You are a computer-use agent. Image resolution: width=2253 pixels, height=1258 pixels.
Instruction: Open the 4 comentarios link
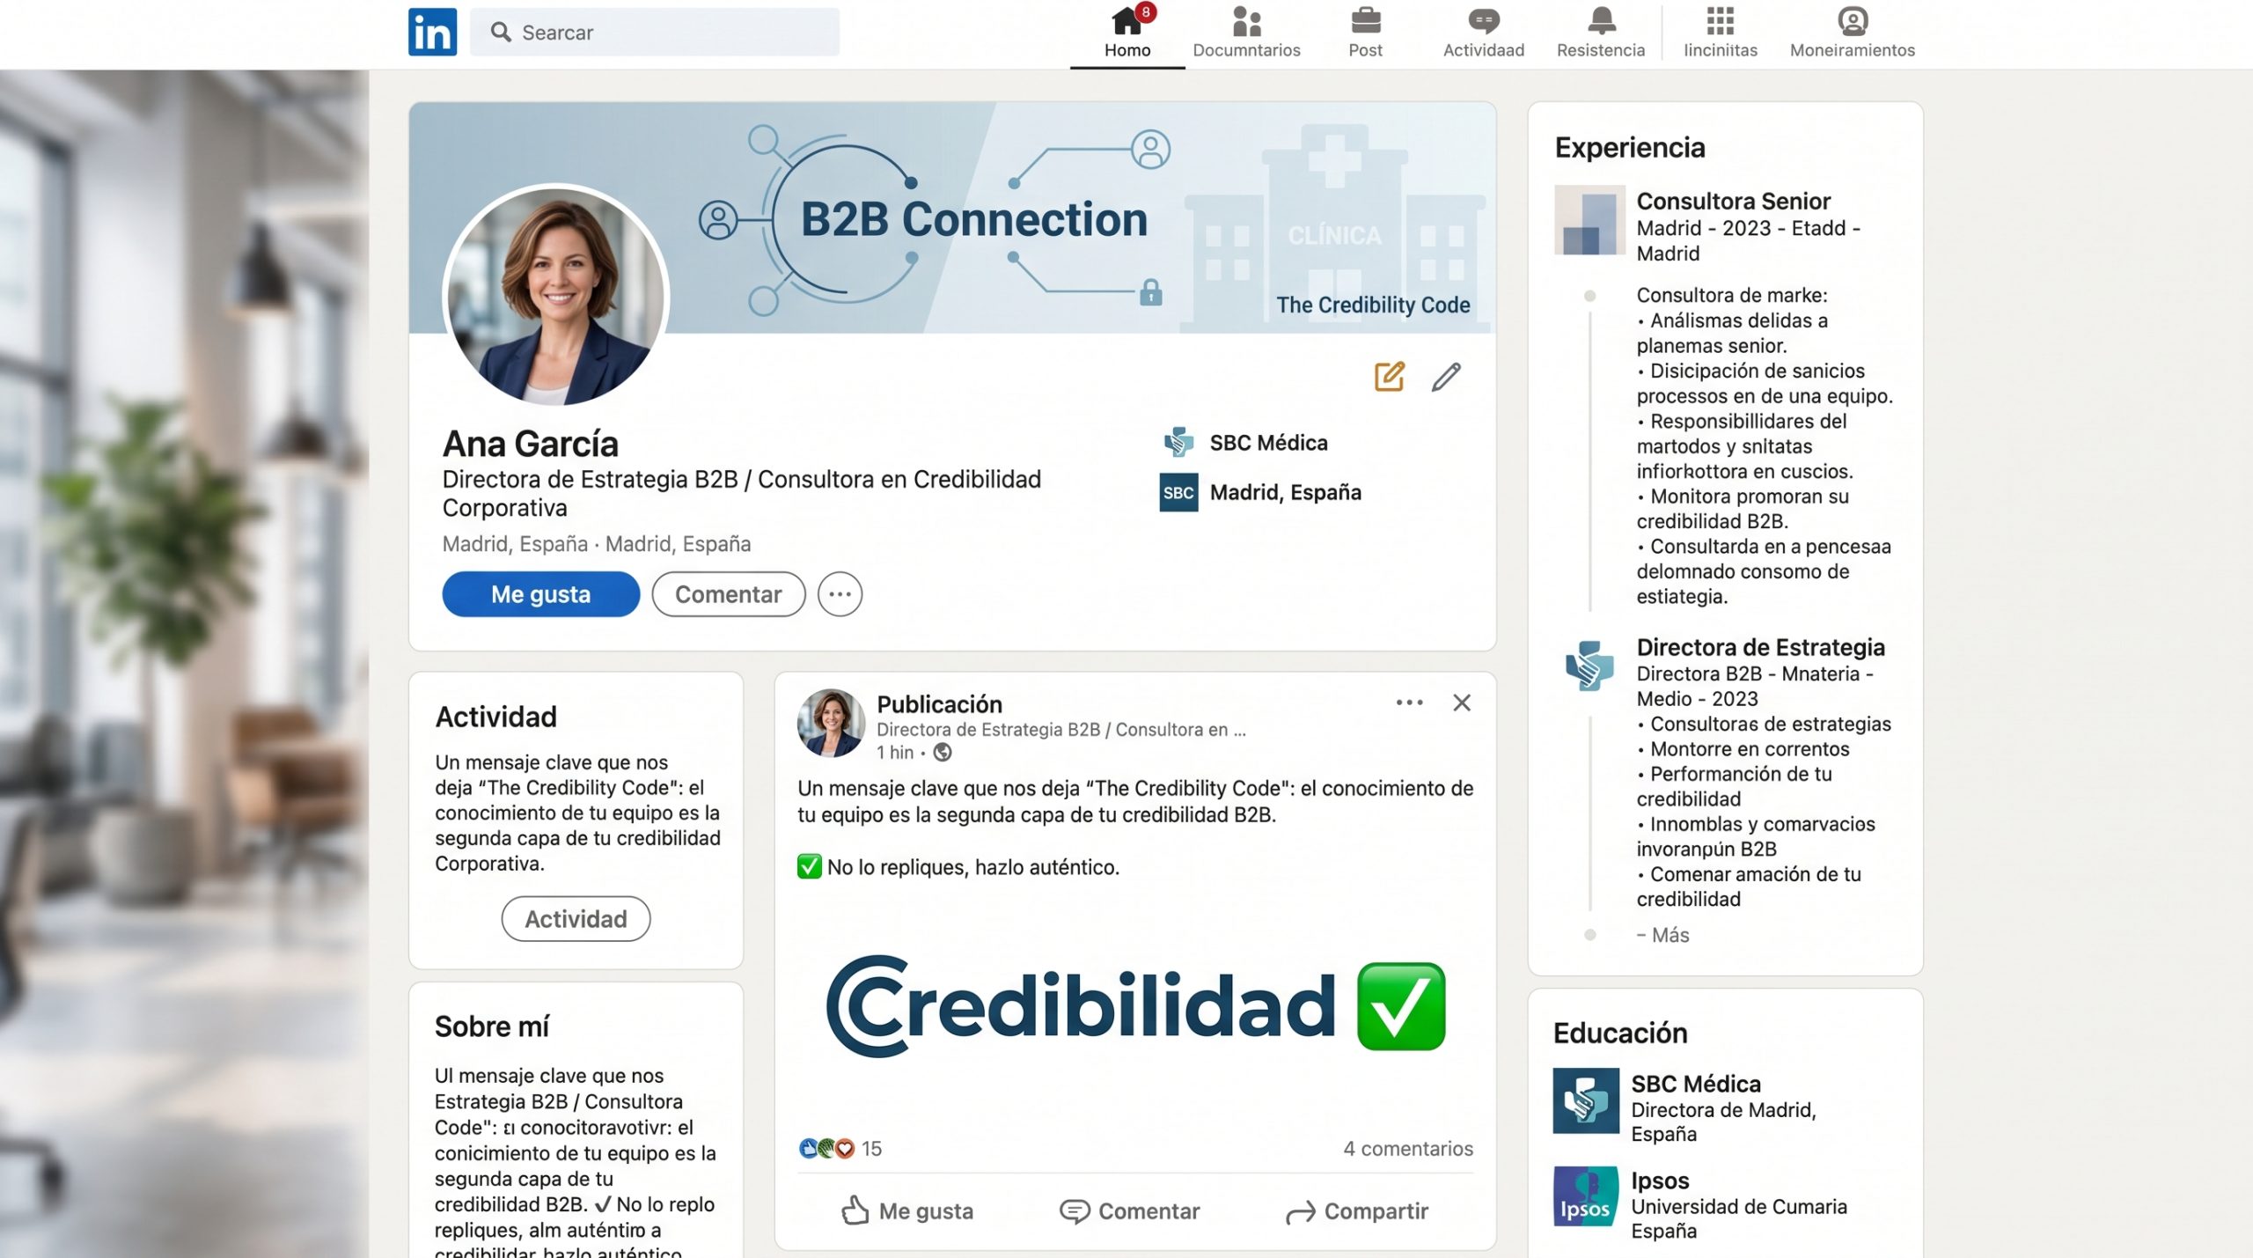[1407, 1148]
